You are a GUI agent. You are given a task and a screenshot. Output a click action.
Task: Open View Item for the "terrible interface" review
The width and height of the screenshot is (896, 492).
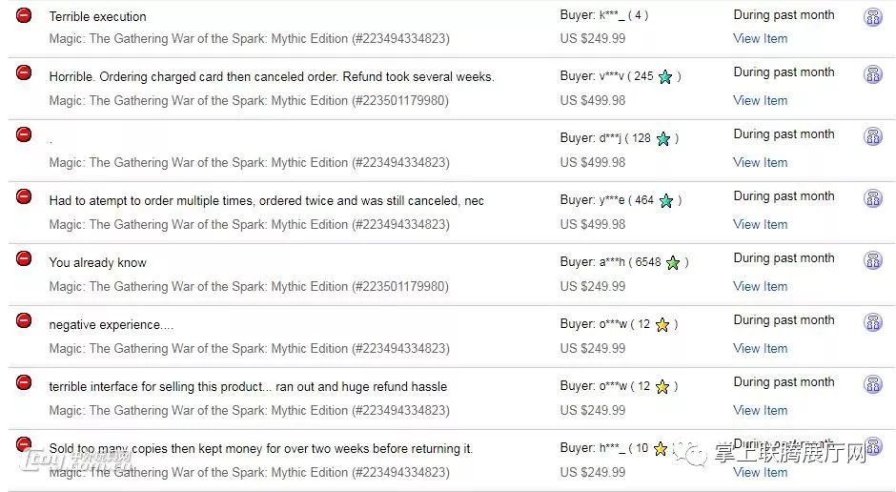pos(760,410)
